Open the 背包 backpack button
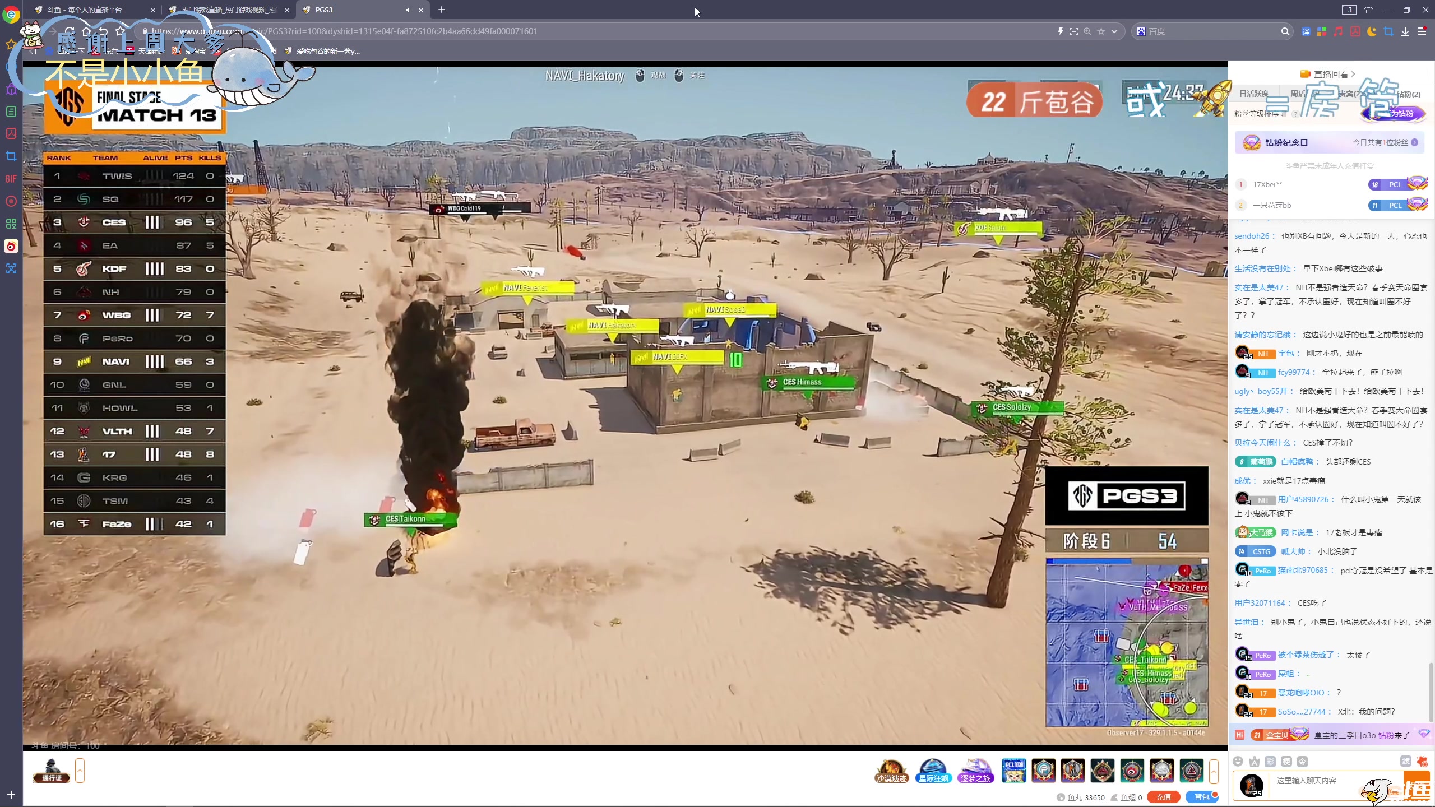The height and width of the screenshot is (807, 1435). point(1202,797)
